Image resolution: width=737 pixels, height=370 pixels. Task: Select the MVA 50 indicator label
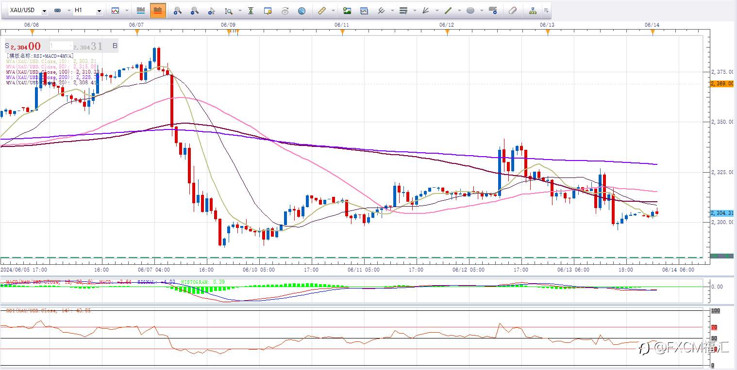click(51, 67)
